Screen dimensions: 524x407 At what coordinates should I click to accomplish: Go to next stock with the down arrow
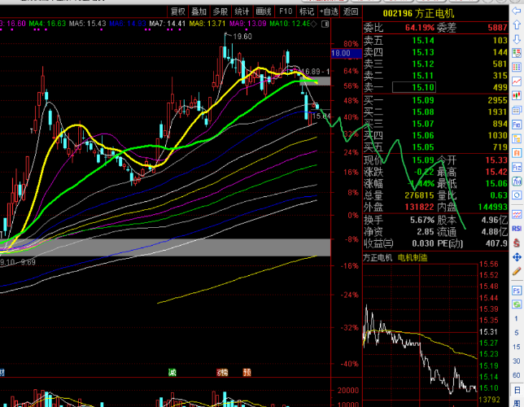coord(517,39)
